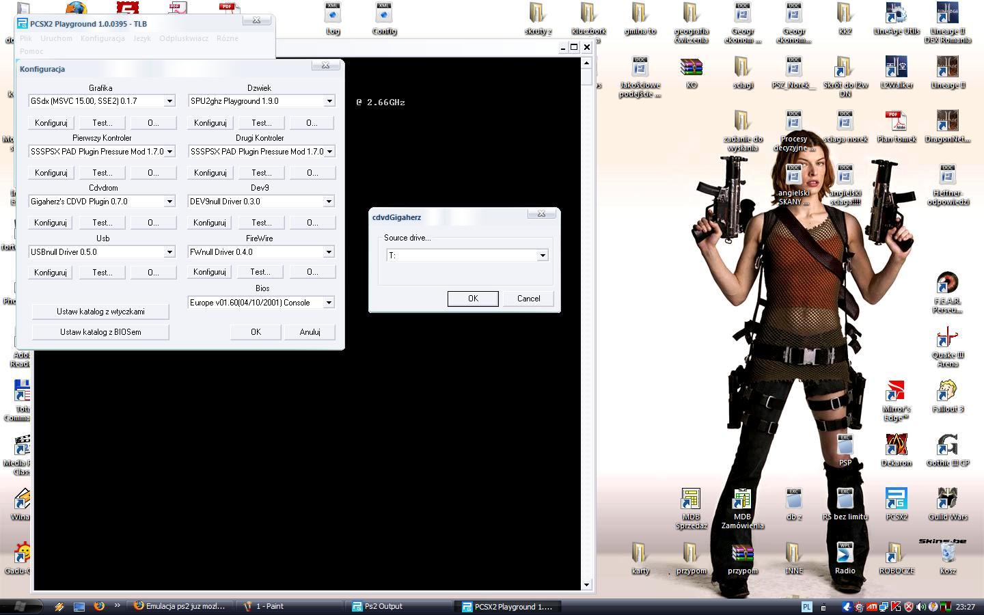Launch the Dekaron game shortcut

click(x=897, y=450)
